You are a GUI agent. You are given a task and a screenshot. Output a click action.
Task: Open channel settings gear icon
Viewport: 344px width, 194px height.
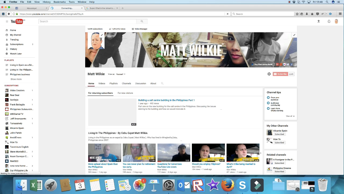(269, 74)
